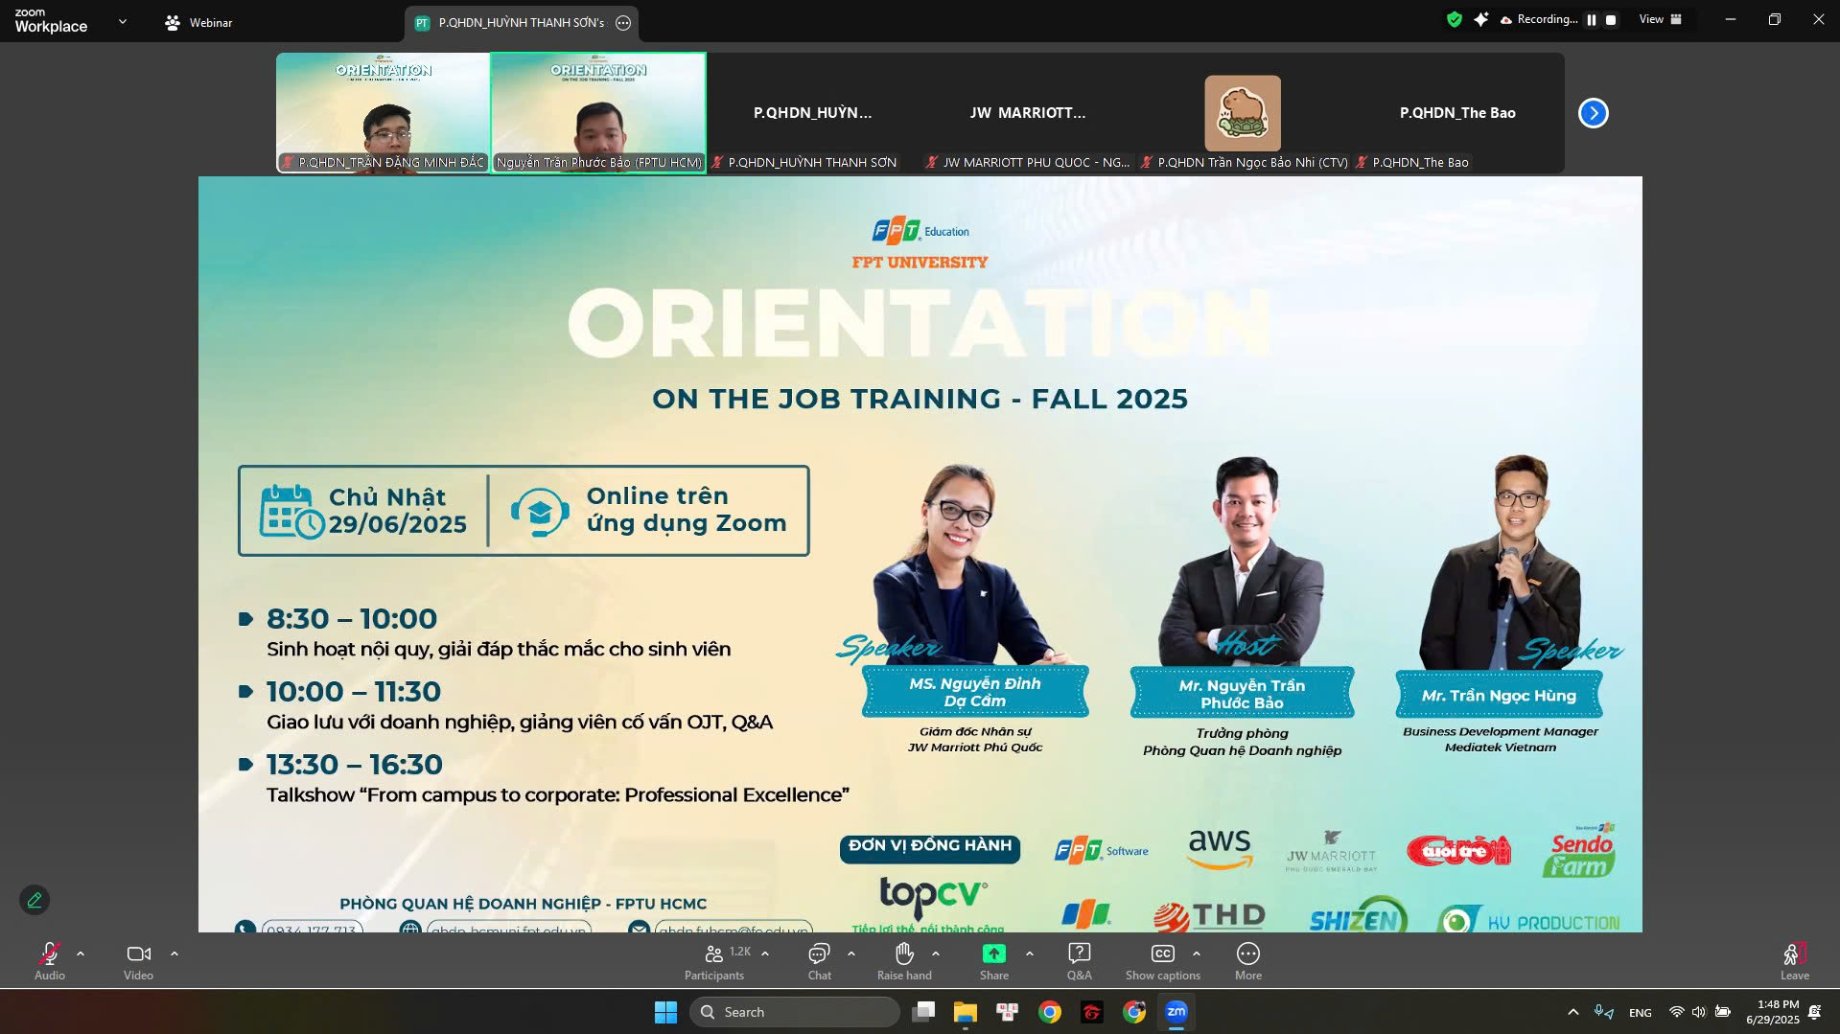Show hidden system tray icons
Viewport: 1840px width, 1034px height.
(1572, 1012)
